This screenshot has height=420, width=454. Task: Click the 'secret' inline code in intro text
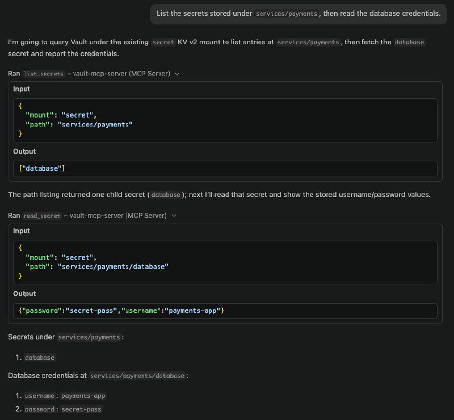coord(164,42)
